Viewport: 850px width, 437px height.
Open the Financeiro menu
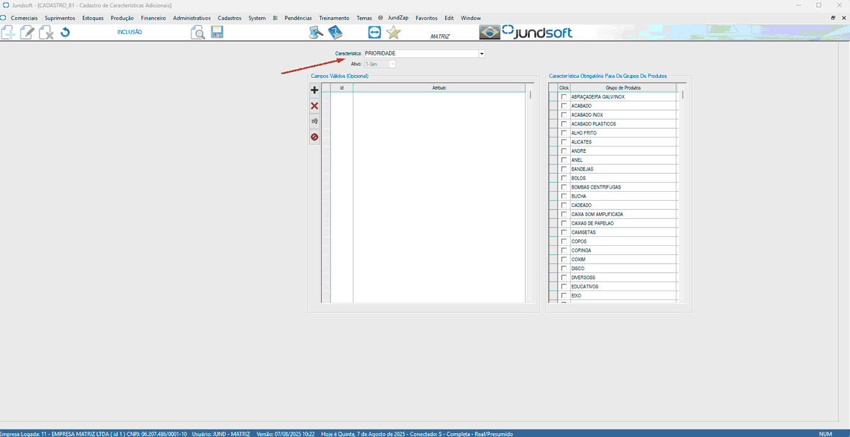[153, 18]
